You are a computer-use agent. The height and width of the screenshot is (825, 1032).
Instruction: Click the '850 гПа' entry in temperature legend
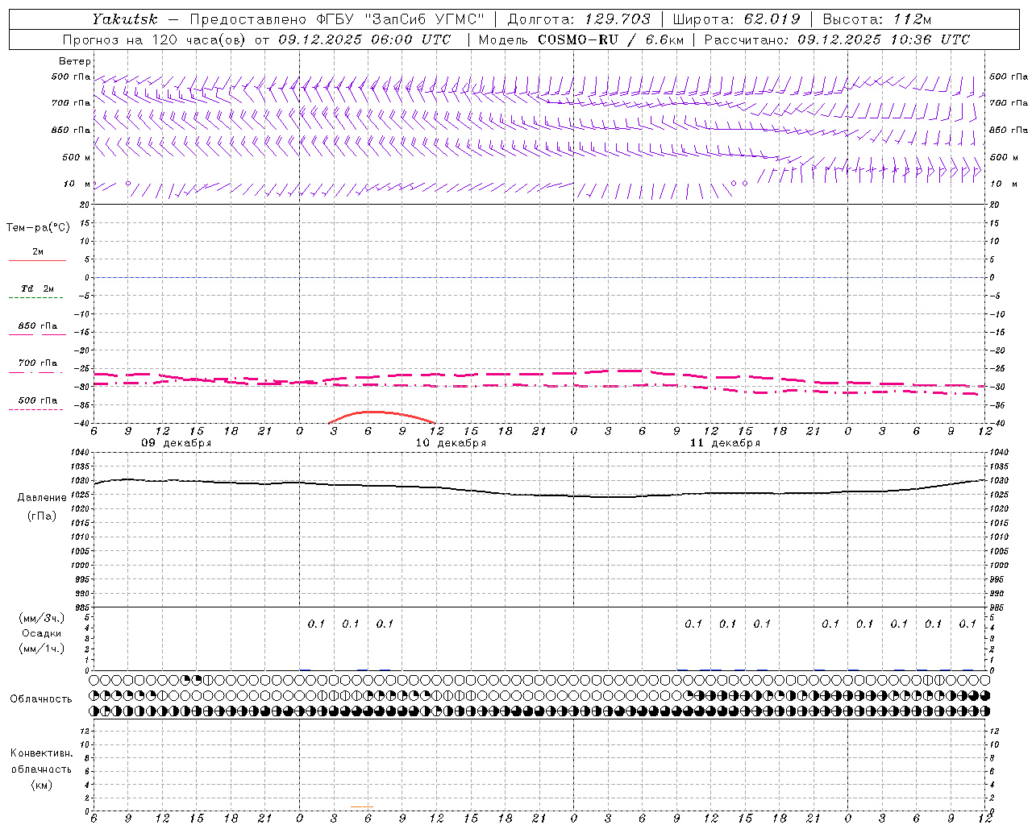pyautogui.click(x=37, y=325)
